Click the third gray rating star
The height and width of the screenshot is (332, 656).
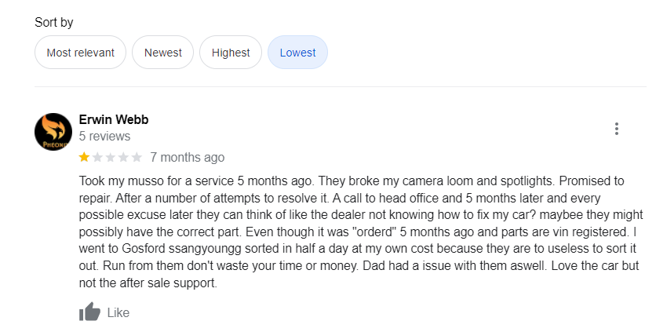[111, 157]
